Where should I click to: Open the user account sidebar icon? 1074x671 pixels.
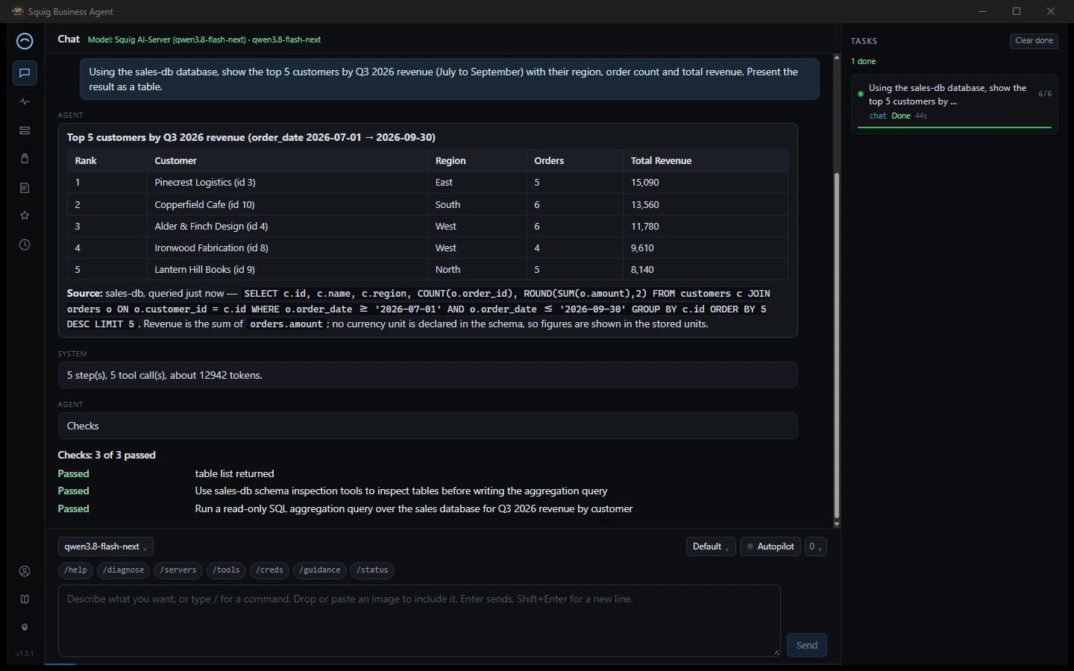(25, 571)
